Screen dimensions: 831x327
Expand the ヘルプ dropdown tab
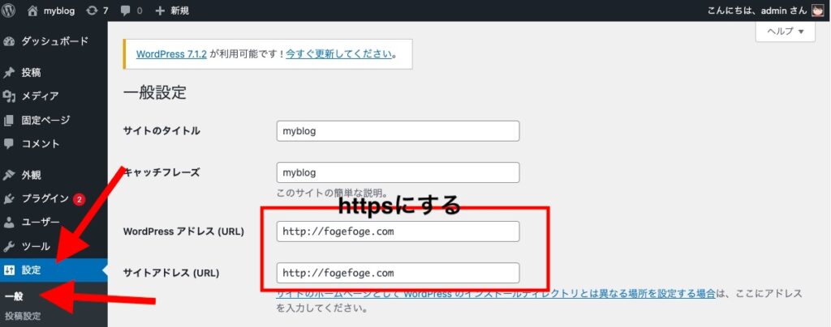786,32
